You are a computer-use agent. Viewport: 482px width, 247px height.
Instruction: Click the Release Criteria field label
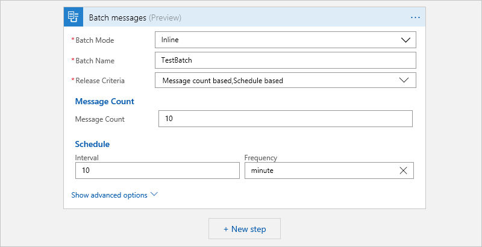[100, 80]
